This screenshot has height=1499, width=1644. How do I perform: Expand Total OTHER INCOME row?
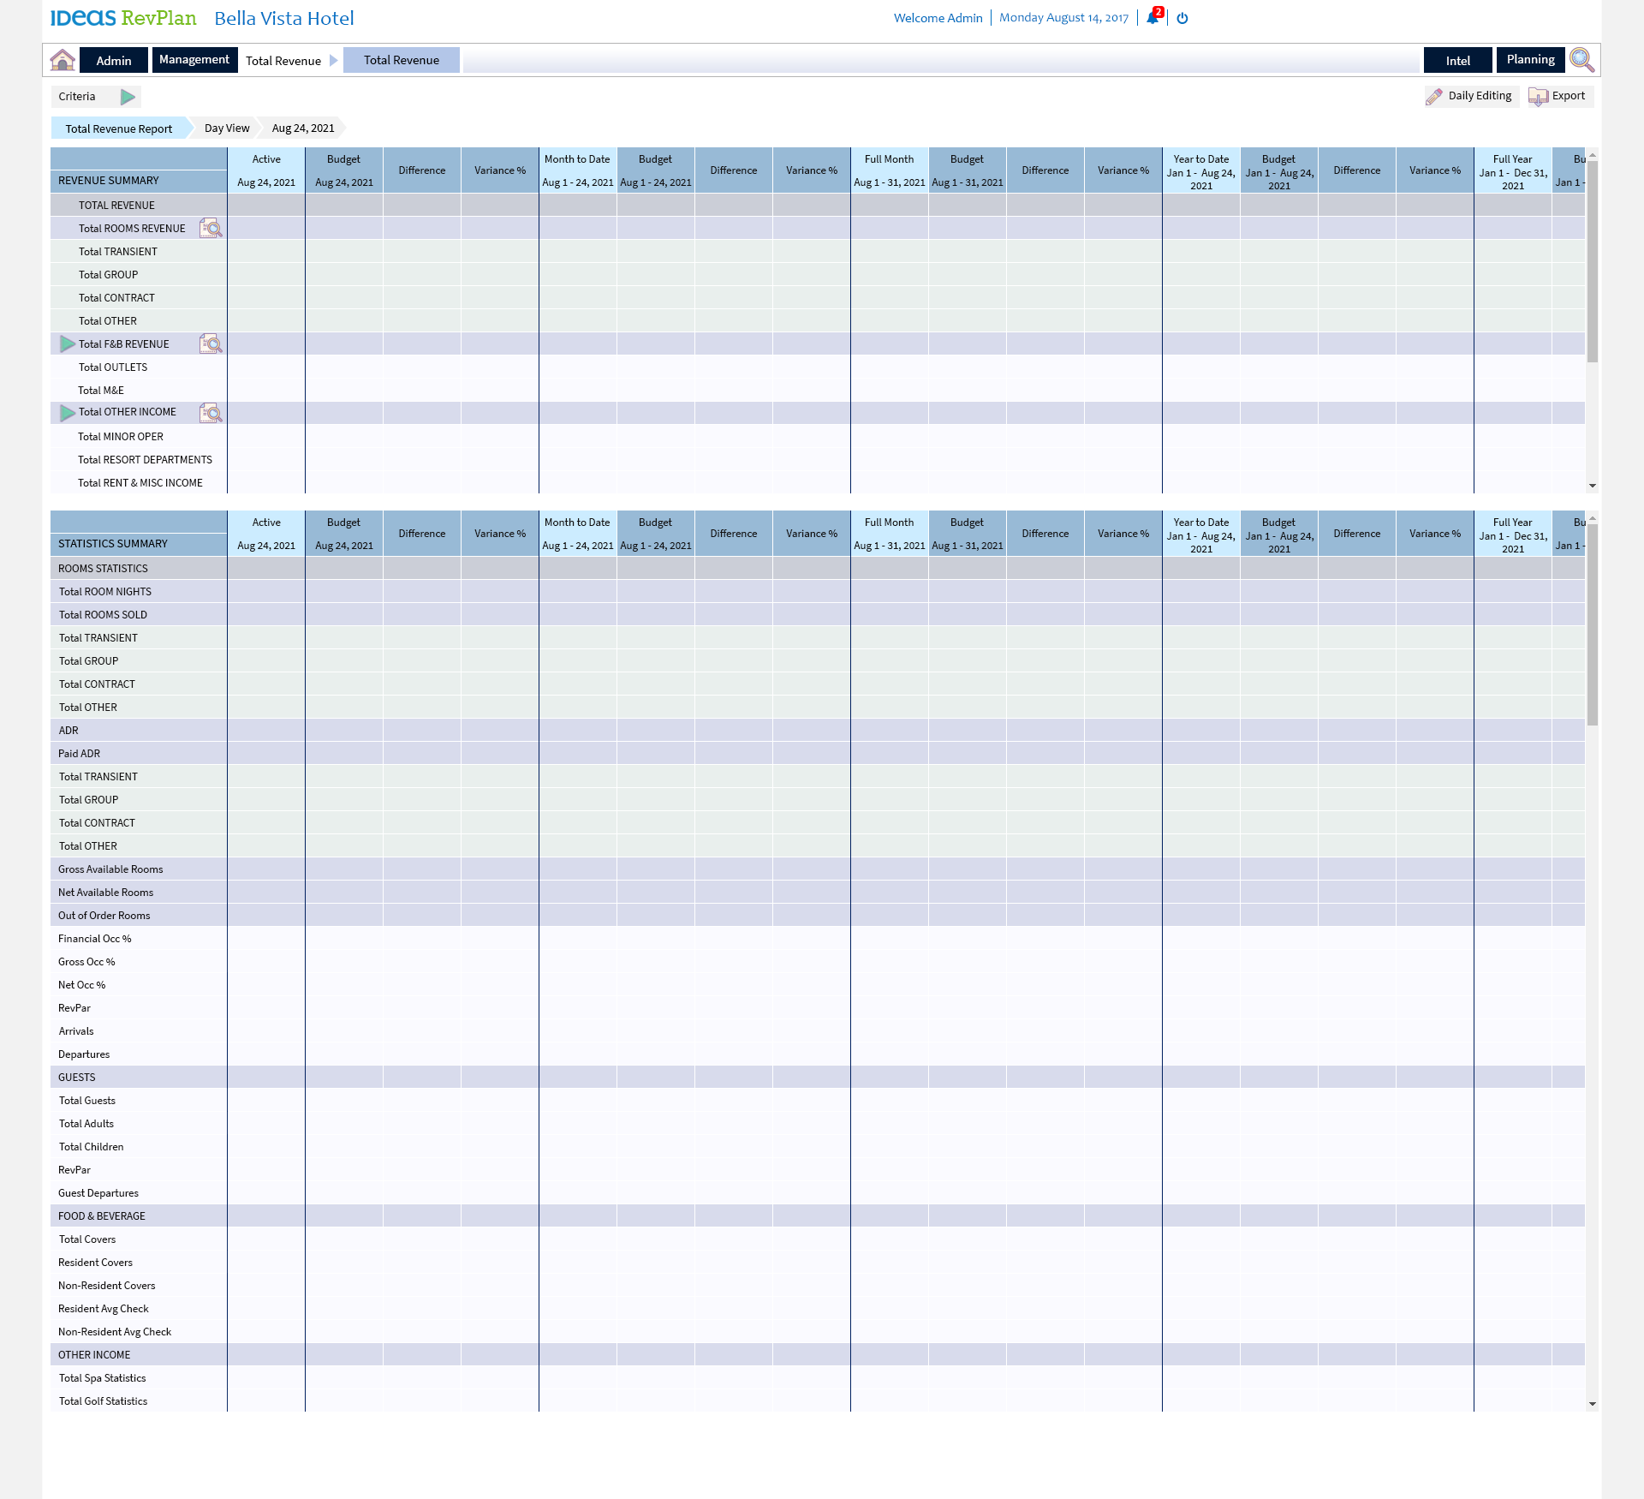coord(67,413)
